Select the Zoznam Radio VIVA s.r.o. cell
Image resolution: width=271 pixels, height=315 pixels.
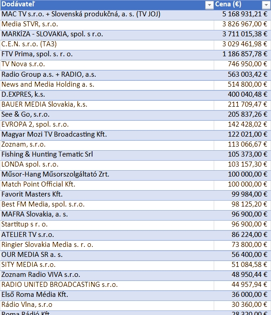tap(107, 276)
